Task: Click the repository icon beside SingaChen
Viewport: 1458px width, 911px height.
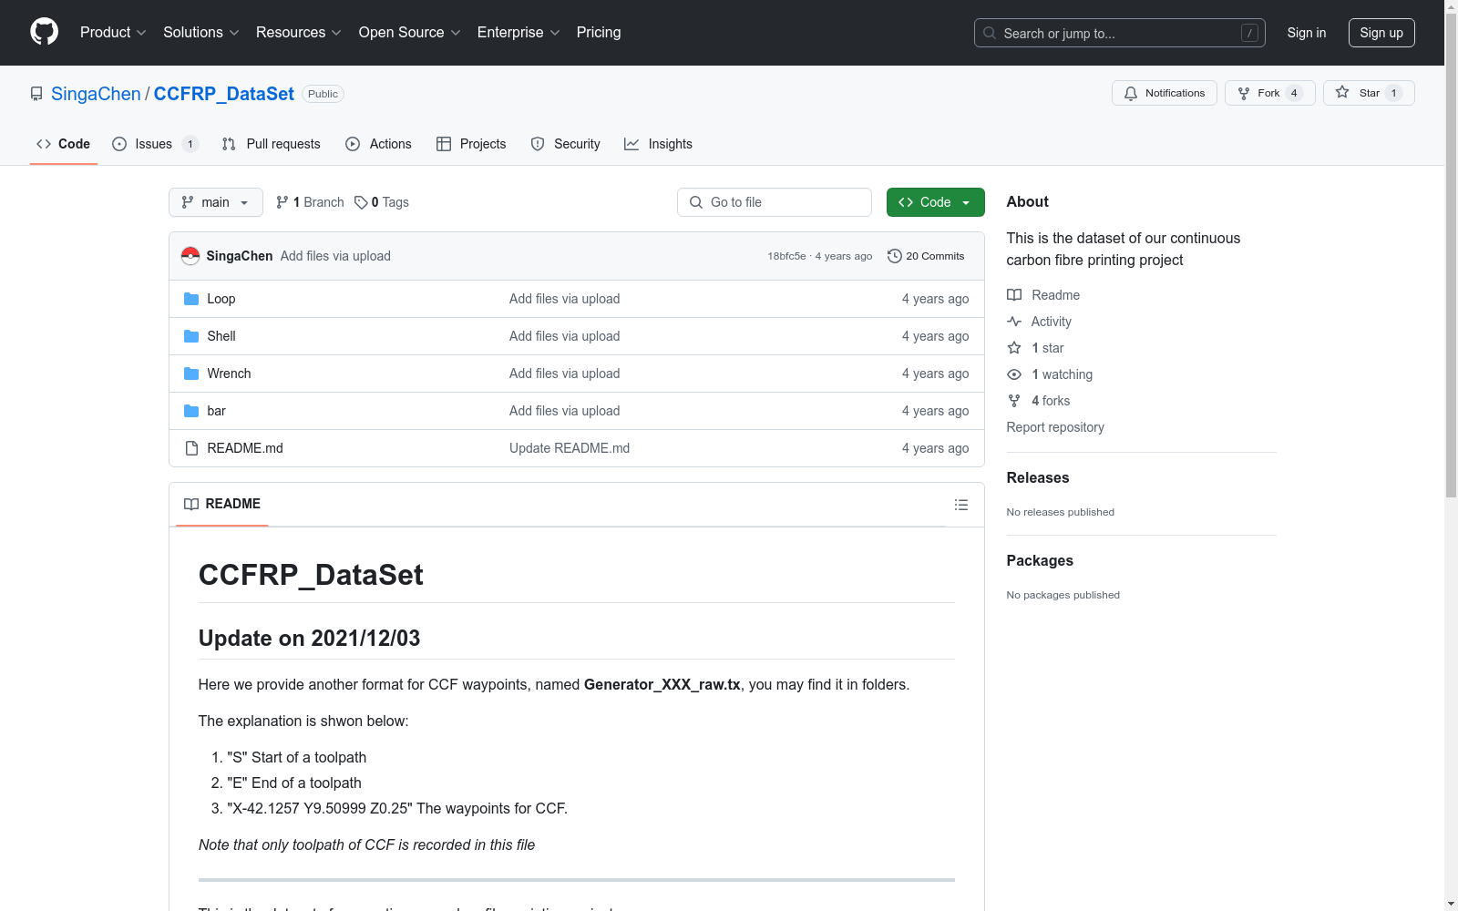Action: tap(36, 94)
